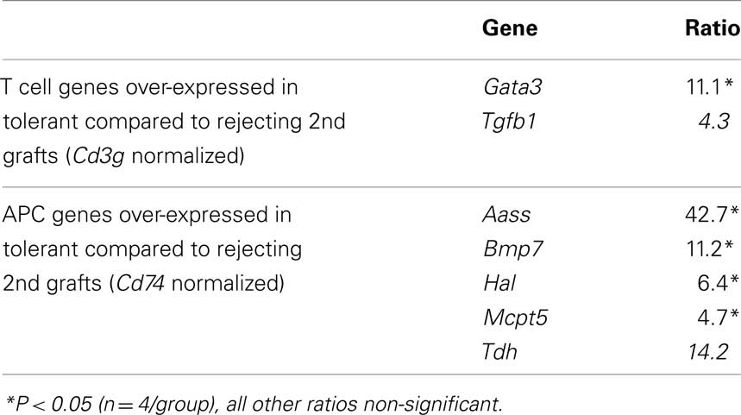Click the 'APC genes over-expressed in' row label
This screenshot has width=741, height=415.
click(147, 215)
